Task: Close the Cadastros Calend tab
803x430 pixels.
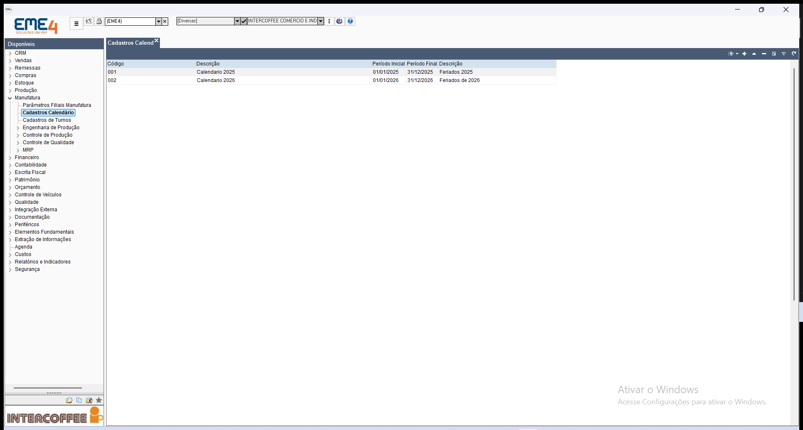Action: [157, 41]
